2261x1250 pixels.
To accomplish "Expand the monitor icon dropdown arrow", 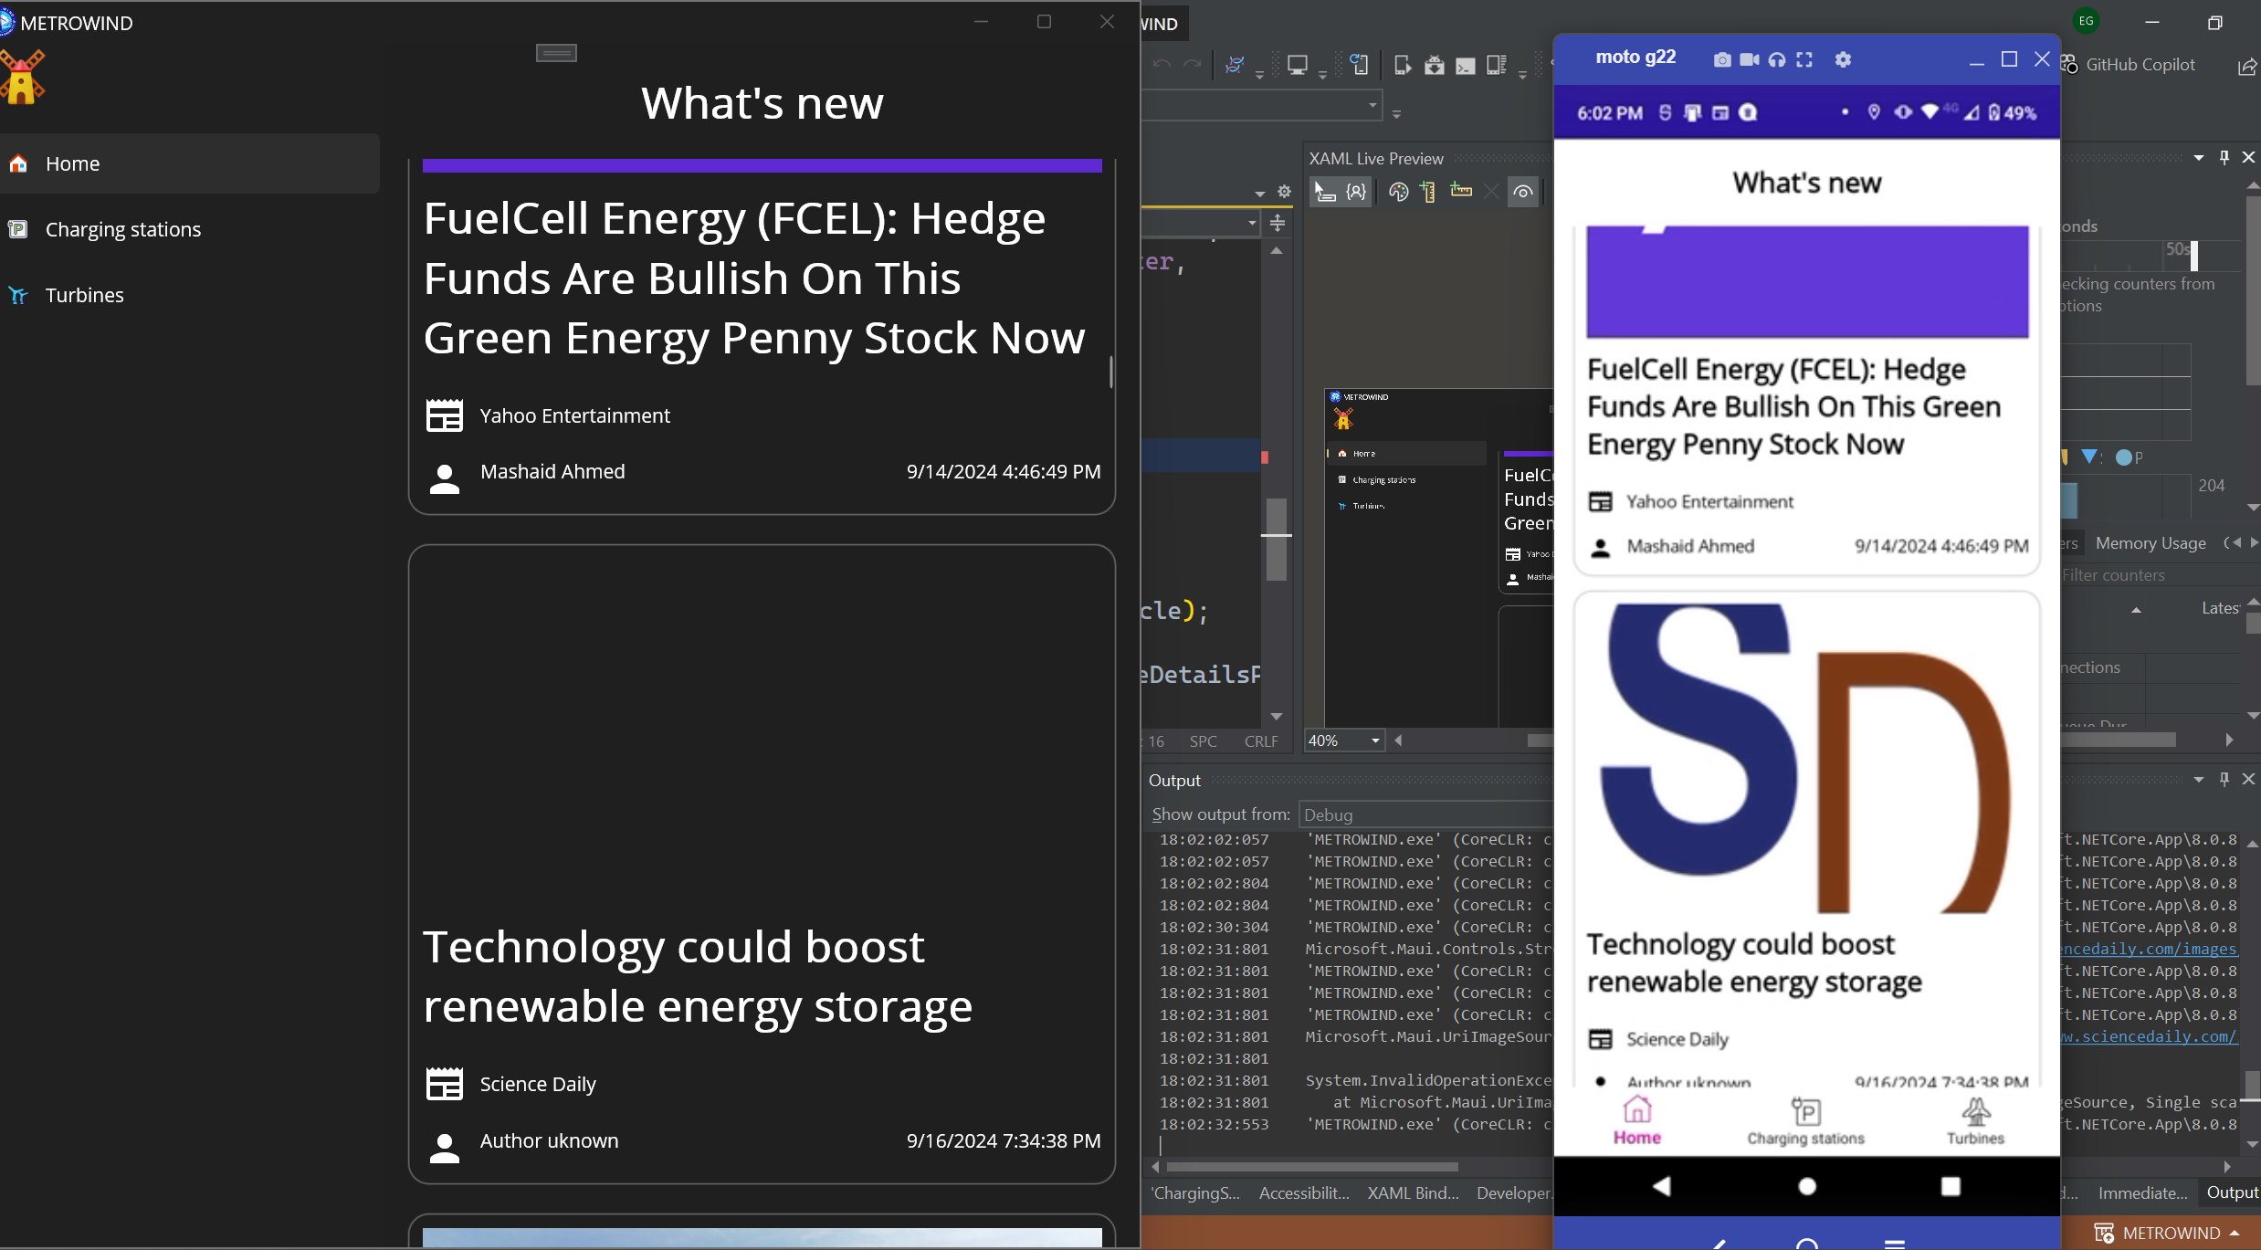I will click(x=1322, y=75).
